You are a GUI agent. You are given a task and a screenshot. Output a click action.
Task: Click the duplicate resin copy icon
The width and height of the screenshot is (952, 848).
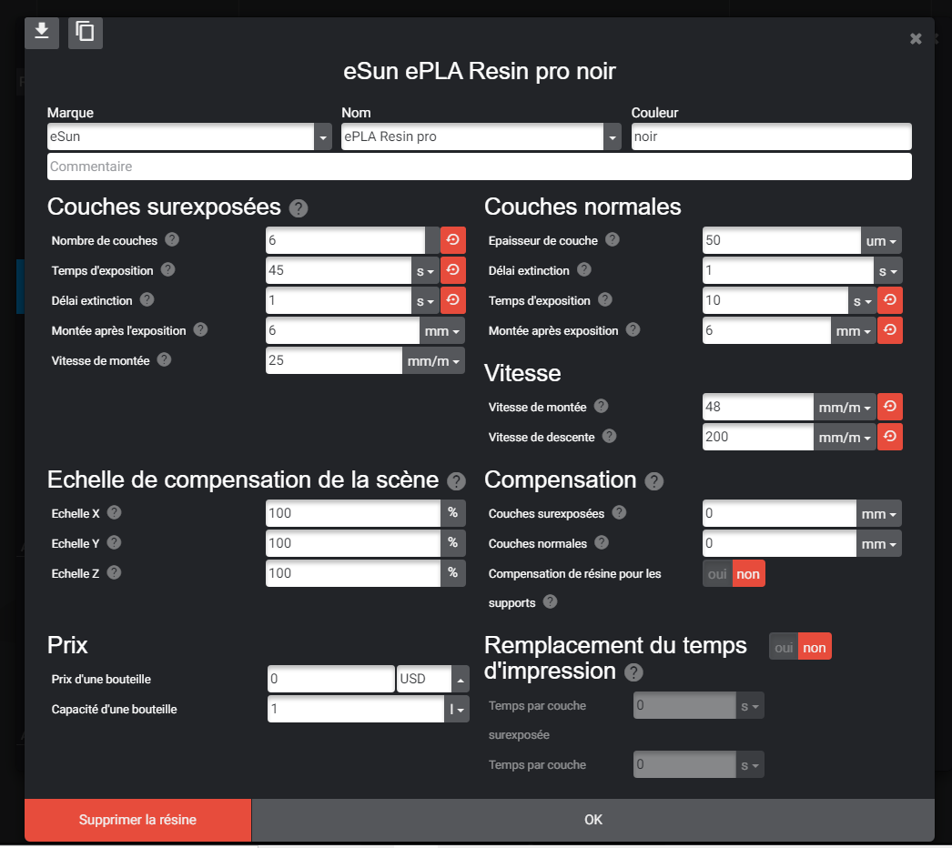pos(85,32)
